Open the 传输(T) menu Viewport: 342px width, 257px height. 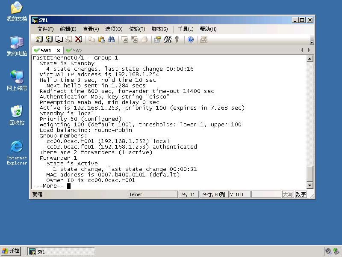click(x=137, y=29)
